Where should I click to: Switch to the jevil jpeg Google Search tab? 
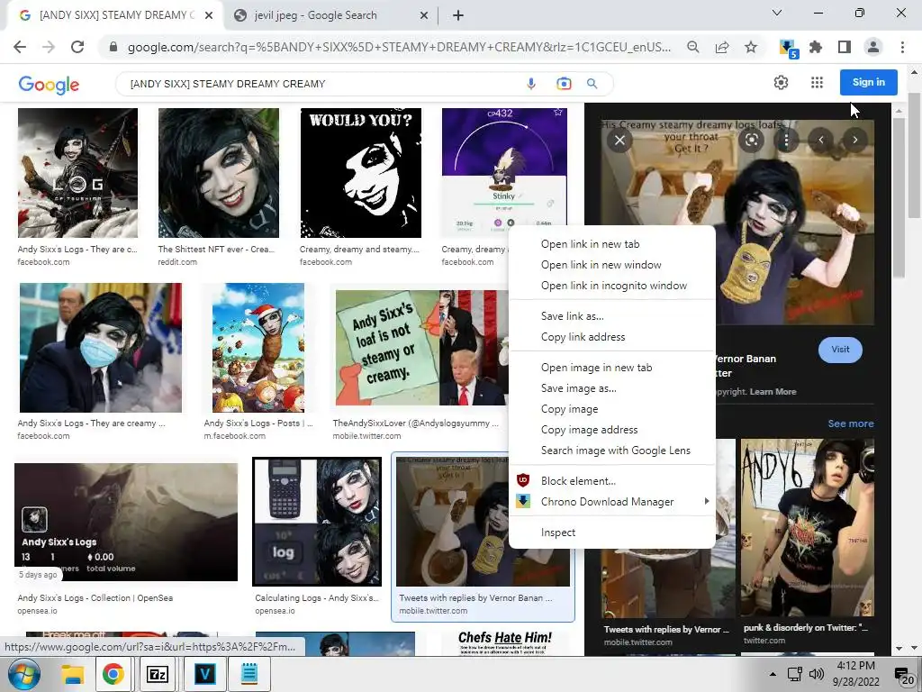331,15
